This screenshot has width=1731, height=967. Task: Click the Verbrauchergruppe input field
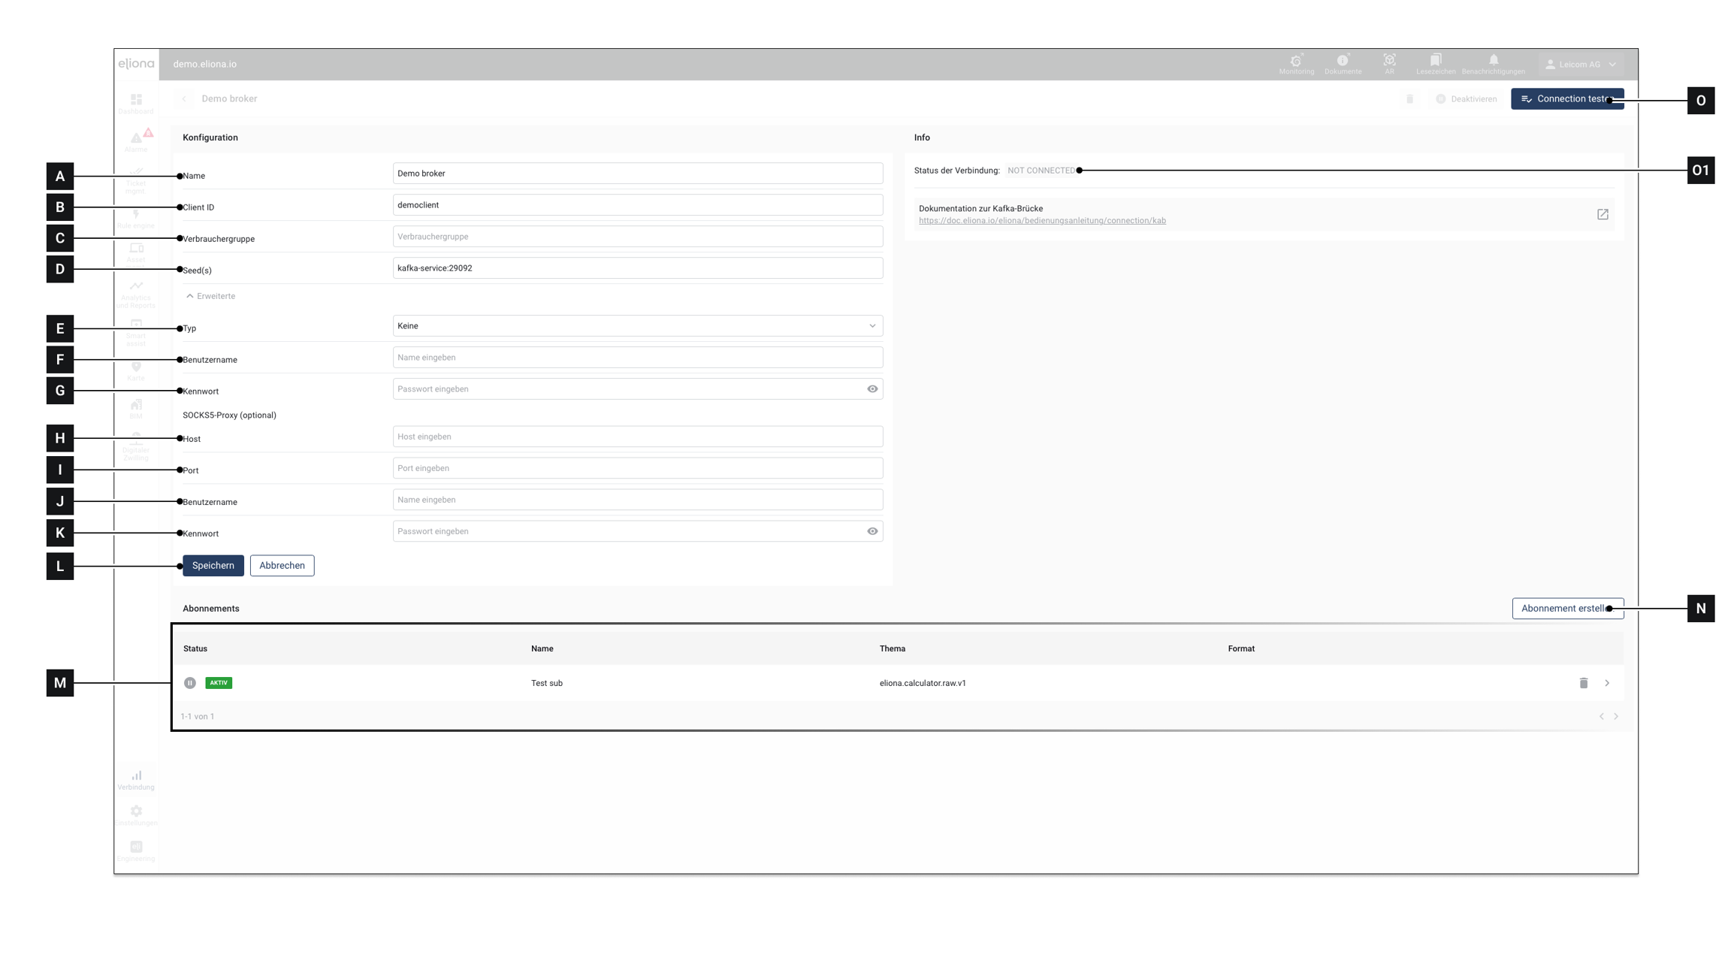(637, 237)
